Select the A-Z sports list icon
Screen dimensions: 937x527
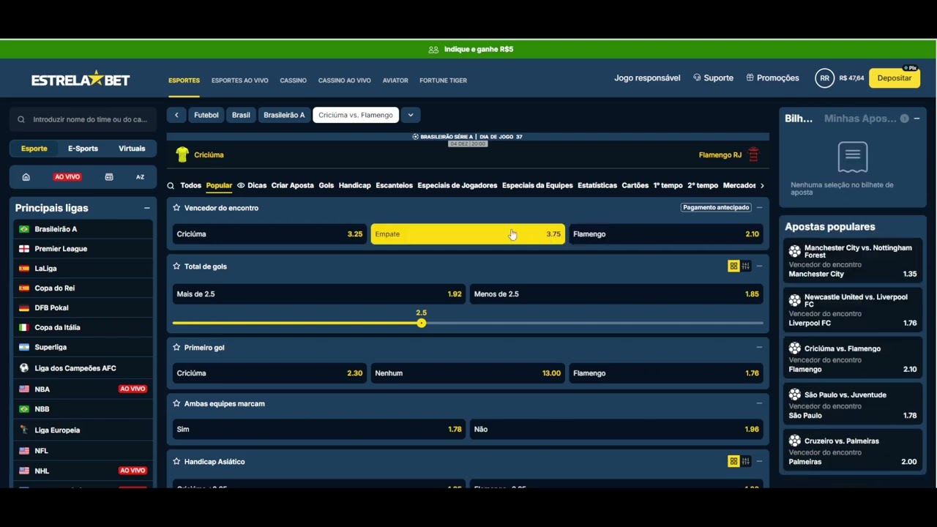pos(140,176)
